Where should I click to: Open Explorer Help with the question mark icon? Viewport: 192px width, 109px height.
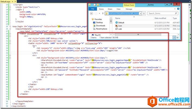178,9
